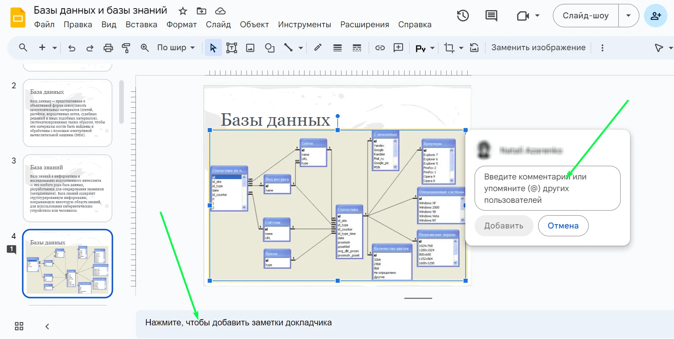Collapse the slide filmstrip panel
The height and width of the screenshot is (339, 674).
(47, 326)
